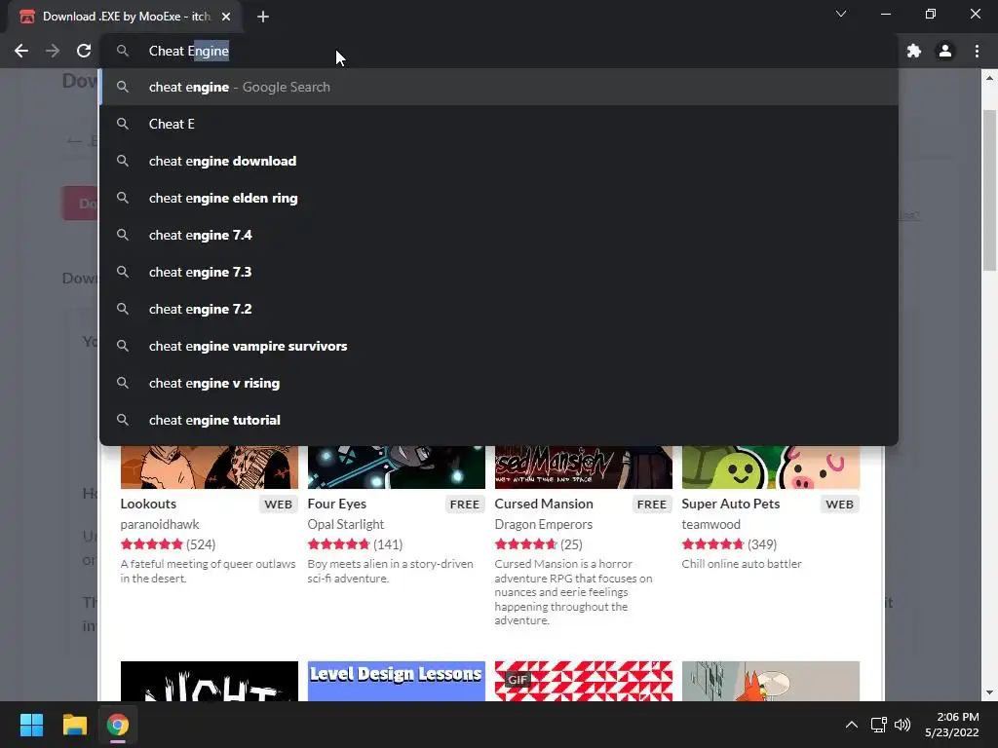Image resolution: width=998 pixels, height=748 pixels.
Task: Select the Download .EXE by MooExe tab
Action: pos(125,17)
